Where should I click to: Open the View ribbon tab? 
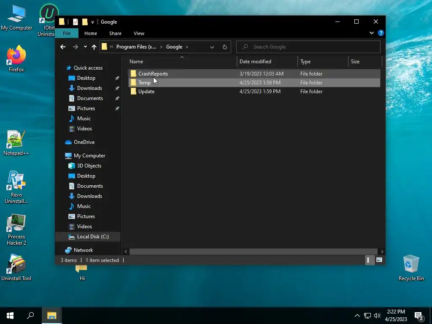(139, 33)
